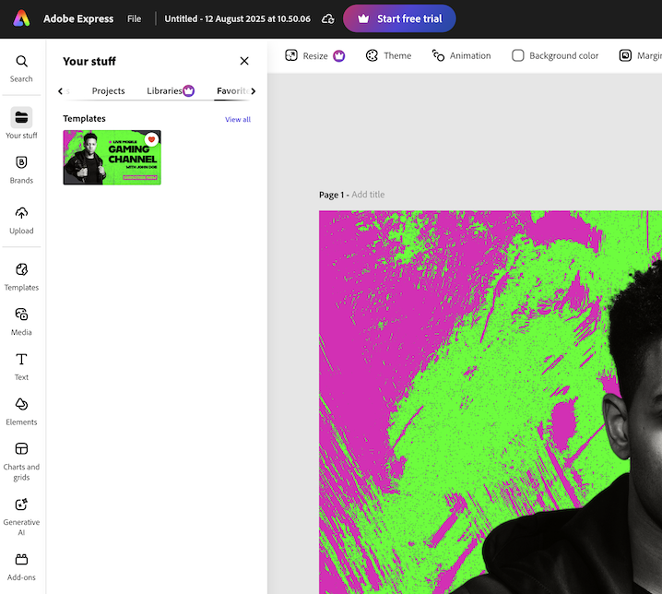The height and width of the screenshot is (594, 662).
Task: Close the Your stuff panel
Action: [x=244, y=61]
